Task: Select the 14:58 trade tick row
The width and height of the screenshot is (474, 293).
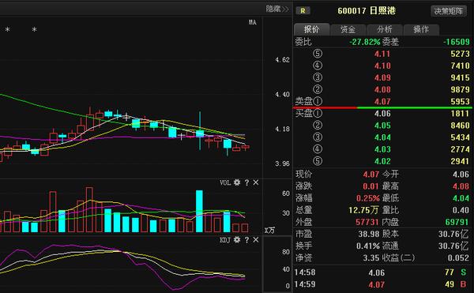Action: click(382, 272)
